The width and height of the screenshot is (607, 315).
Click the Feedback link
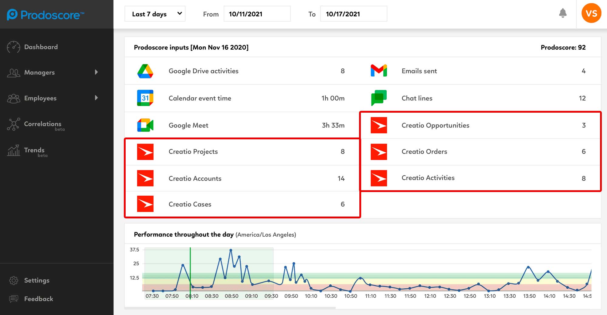tap(38, 299)
